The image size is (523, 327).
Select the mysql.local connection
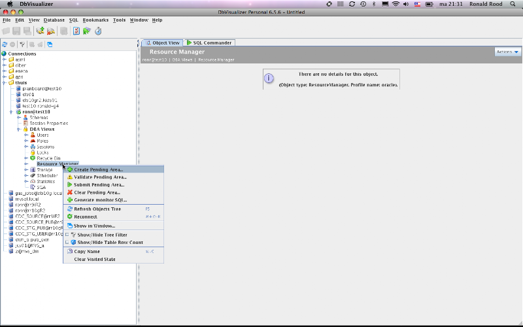tap(27, 199)
